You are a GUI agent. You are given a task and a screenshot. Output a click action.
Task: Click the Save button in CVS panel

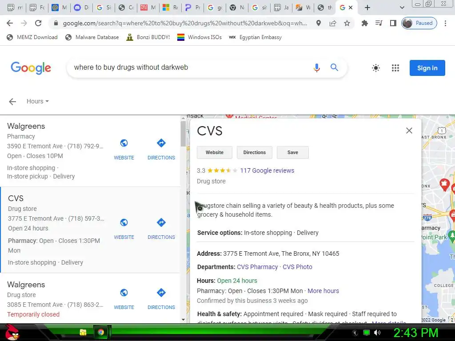[292, 153]
